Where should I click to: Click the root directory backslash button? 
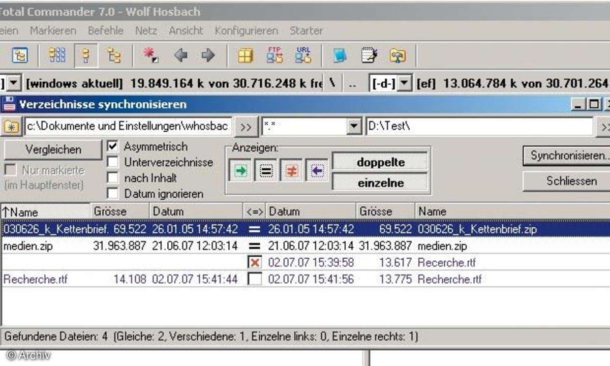pyautogui.click(x=331, y=83)
